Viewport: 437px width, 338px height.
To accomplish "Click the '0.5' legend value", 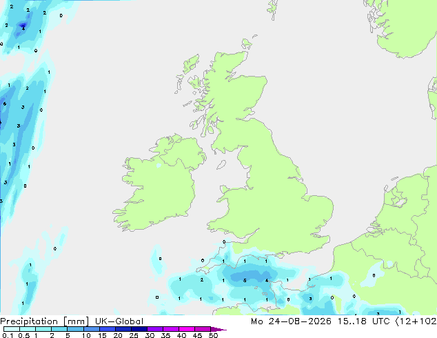I will pos(24,335).
